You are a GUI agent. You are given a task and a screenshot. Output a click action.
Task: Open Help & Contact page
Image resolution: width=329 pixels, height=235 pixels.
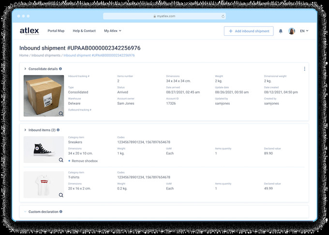pos(84,31)
